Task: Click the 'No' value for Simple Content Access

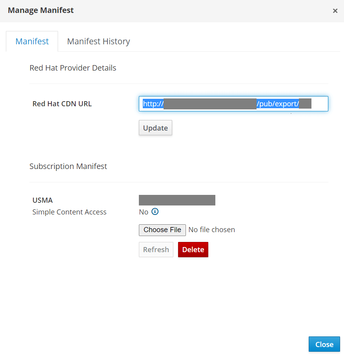Action: pyautogui.click(x=144, y=212)
